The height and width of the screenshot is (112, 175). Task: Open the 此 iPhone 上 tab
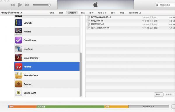135,13
